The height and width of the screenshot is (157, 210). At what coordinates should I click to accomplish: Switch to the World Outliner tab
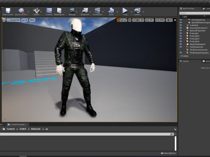coord(189,9)
